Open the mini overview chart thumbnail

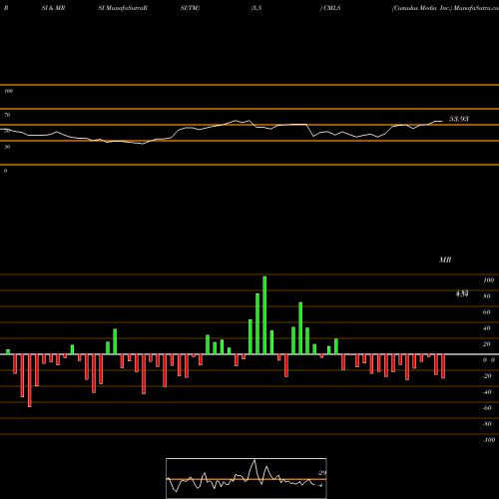[247, 478]
